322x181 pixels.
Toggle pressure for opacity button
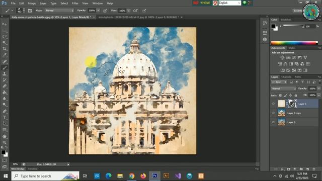coord(105,11)
